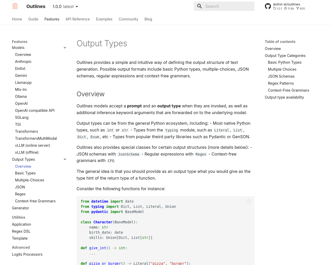This screenshot has height=265, width=331.
Task: Open the Application utilities page
Action: pos(21,224)
